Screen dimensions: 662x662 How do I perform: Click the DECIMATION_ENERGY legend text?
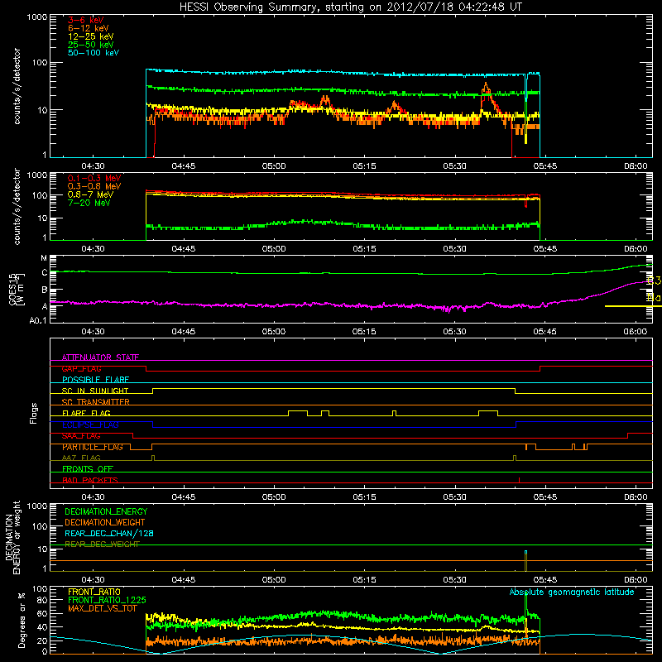(x=106, y=511)
